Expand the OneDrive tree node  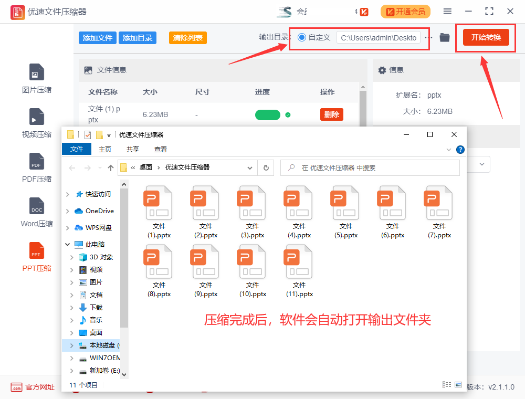click(68, 211)
